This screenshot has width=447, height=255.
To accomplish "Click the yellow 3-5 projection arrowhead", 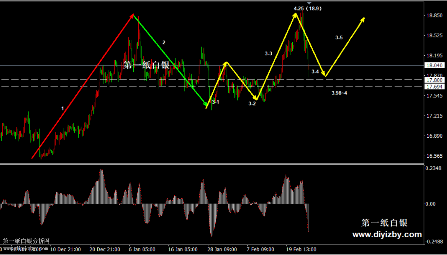I will click(363, 19).
